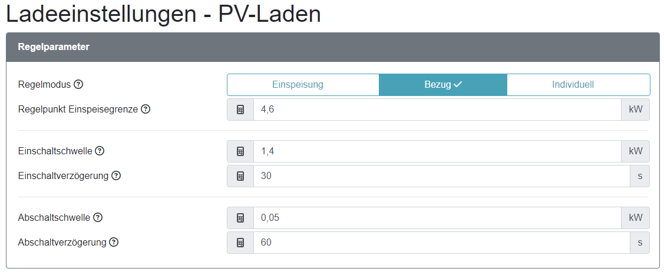Viewport: 664px width, 275px height.
Task: Show help tooltip for Einschaltschwelle
Action: 100,151
